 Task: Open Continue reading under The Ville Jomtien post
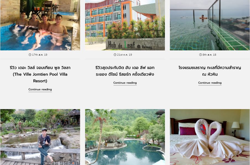point(40,89)
